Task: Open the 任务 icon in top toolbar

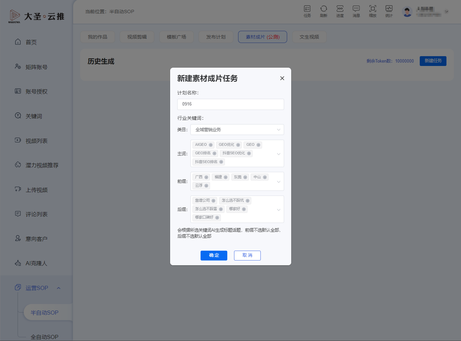Action: [x=307, y=11]
